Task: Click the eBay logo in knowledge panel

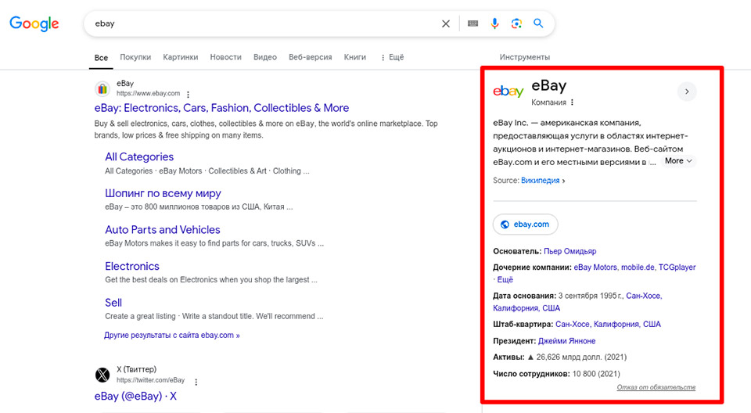Action: click(508, 91)
